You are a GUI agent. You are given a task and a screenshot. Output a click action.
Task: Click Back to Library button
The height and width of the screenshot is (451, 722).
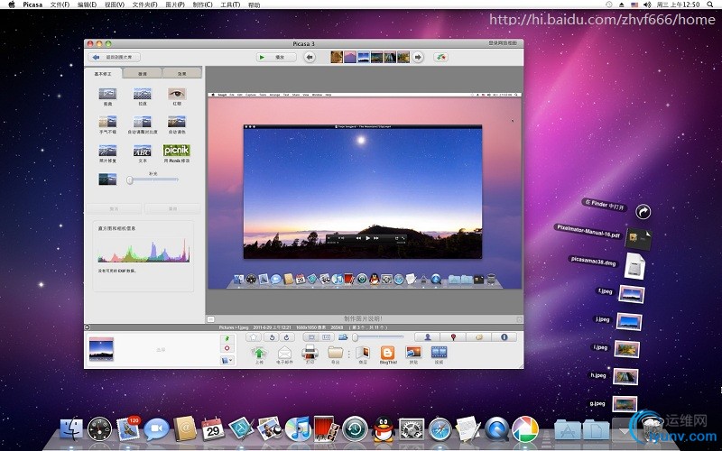(x=115, y=57)
